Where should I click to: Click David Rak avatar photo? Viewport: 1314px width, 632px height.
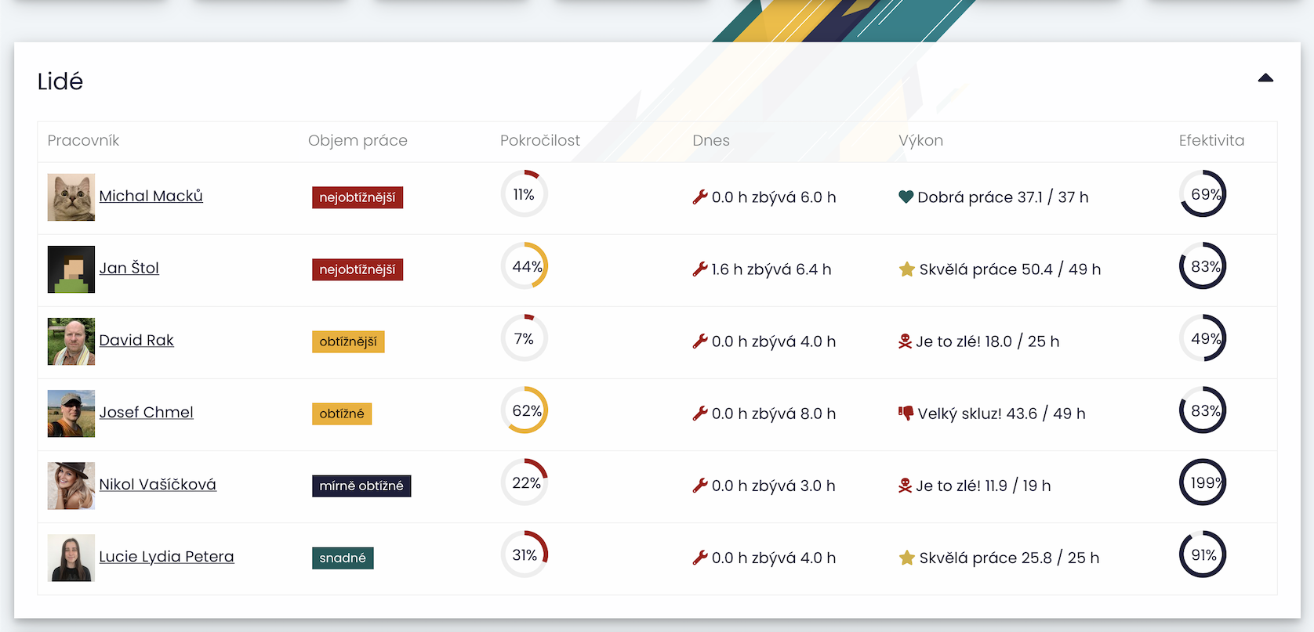71,341
